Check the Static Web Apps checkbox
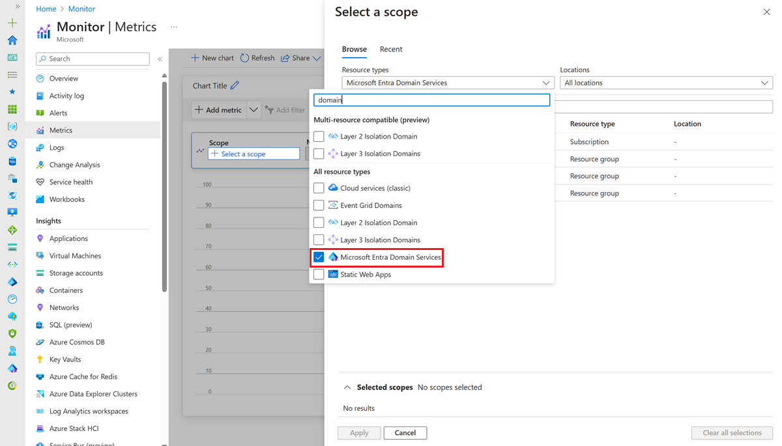 [319, 275]
